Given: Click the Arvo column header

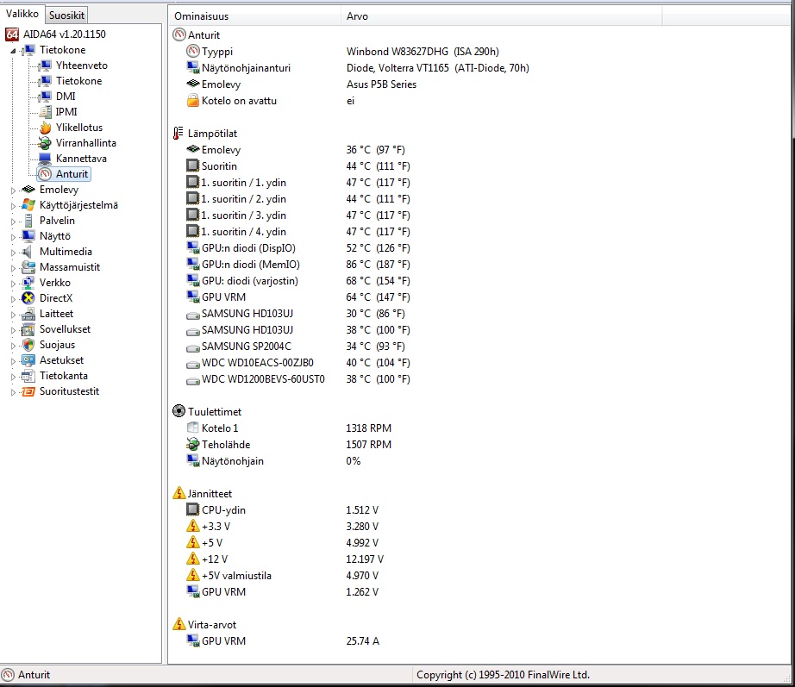Looking at the screenshot, I should 500,16.
